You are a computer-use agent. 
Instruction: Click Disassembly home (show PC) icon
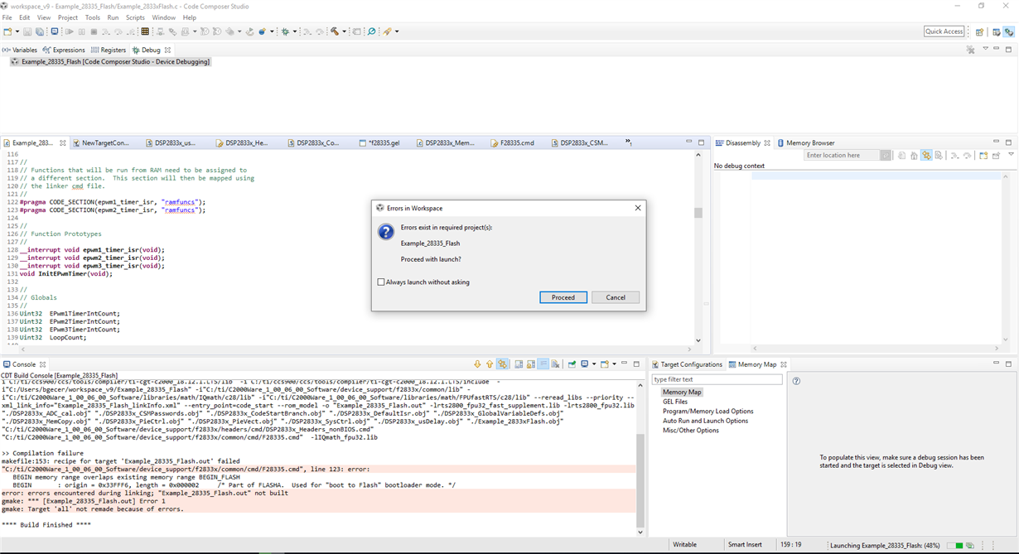(913, 155)
